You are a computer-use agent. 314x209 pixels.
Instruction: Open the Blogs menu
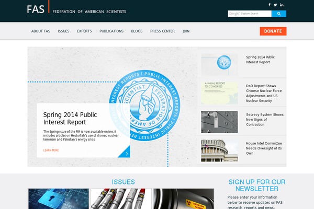pos(137,31)
